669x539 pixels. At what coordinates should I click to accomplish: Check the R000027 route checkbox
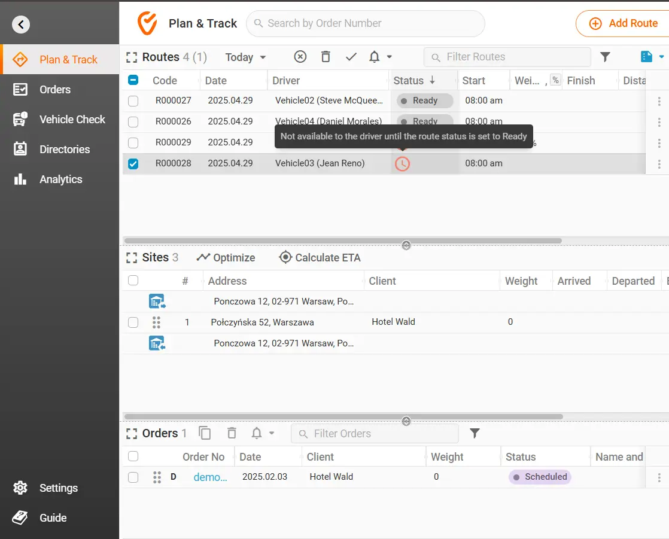(133, 101)
